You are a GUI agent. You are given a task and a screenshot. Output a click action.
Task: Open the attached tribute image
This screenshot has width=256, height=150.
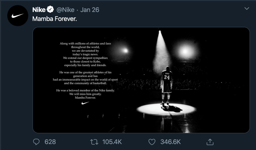(141, 80)
